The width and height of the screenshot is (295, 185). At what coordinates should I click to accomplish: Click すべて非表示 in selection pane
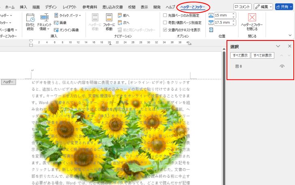click(263, 55)
